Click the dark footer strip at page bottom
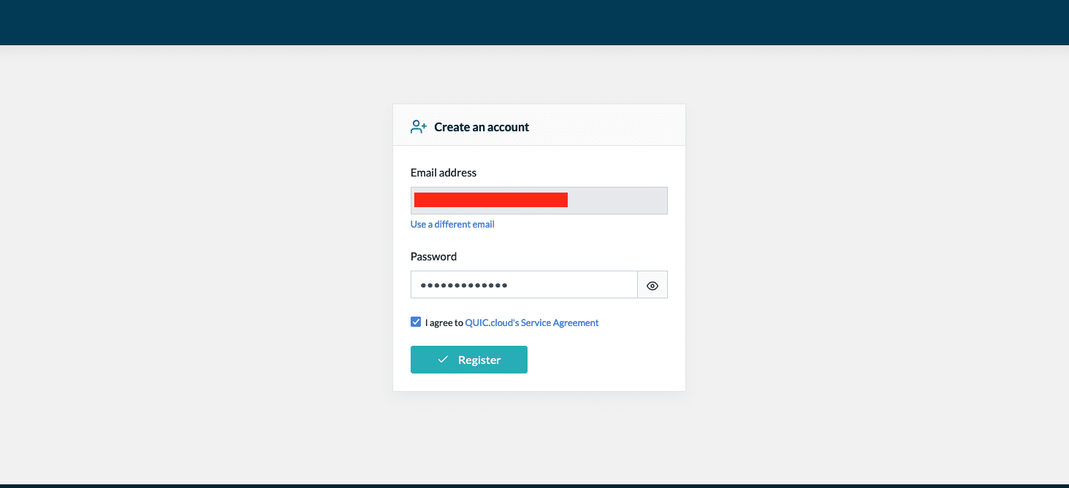The width and height of the screenshot is (1069, 488). (534, 485)
